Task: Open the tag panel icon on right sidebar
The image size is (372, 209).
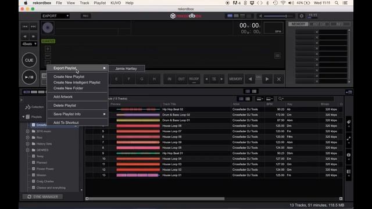Action: 349,122
